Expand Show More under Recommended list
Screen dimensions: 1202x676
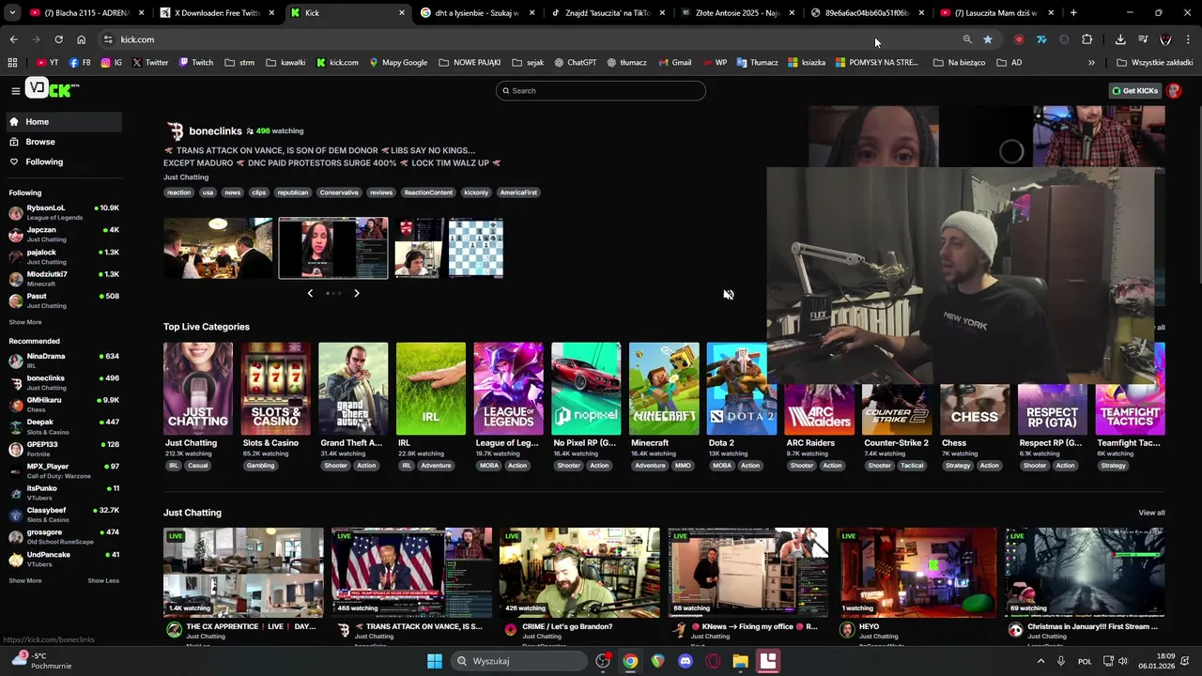pyautogui.click(x=25, y=580)
